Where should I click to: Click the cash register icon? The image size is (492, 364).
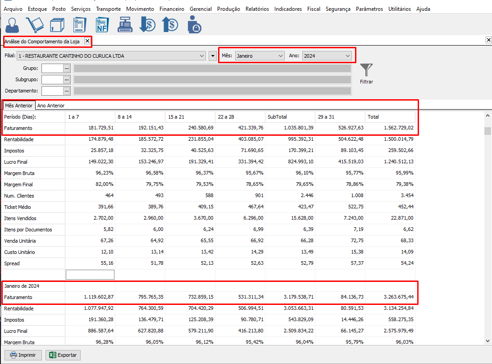pyautogui.click(x=126, y=25)
